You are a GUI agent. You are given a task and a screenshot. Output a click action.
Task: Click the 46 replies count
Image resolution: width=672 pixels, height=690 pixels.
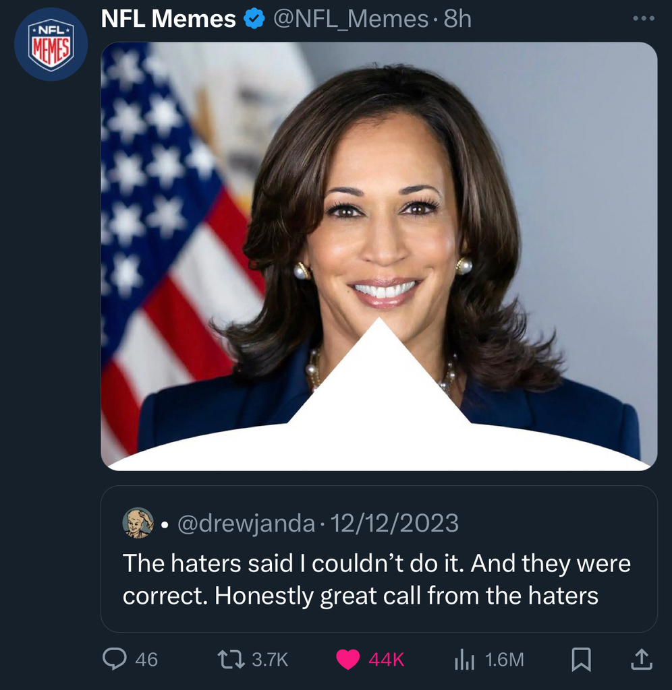[146, 660]
